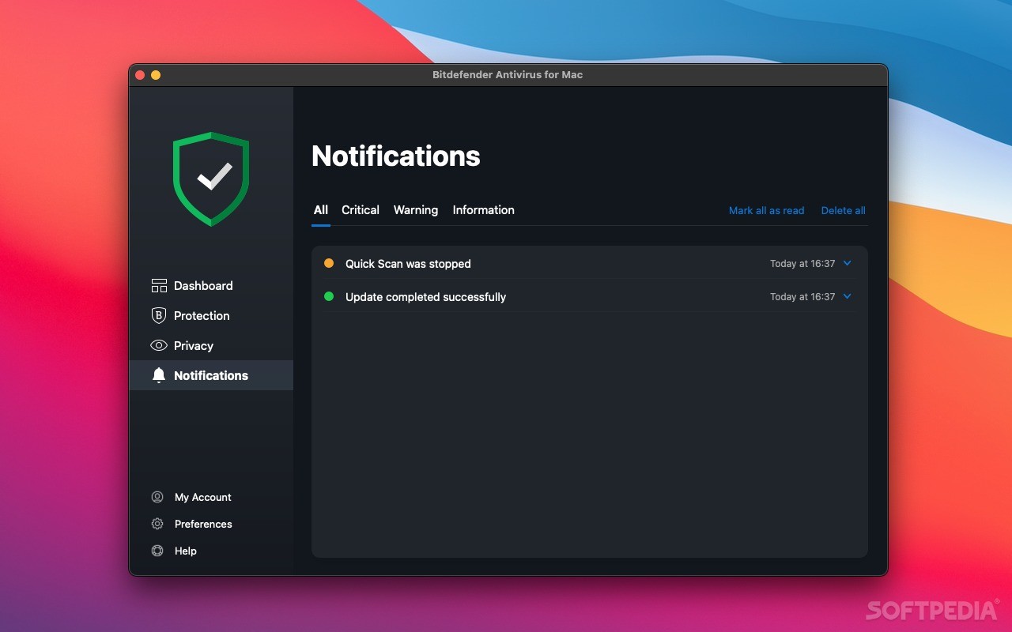Open the Protection section label
This screenshot has width=1012, height=632.
tap(202, 316)
